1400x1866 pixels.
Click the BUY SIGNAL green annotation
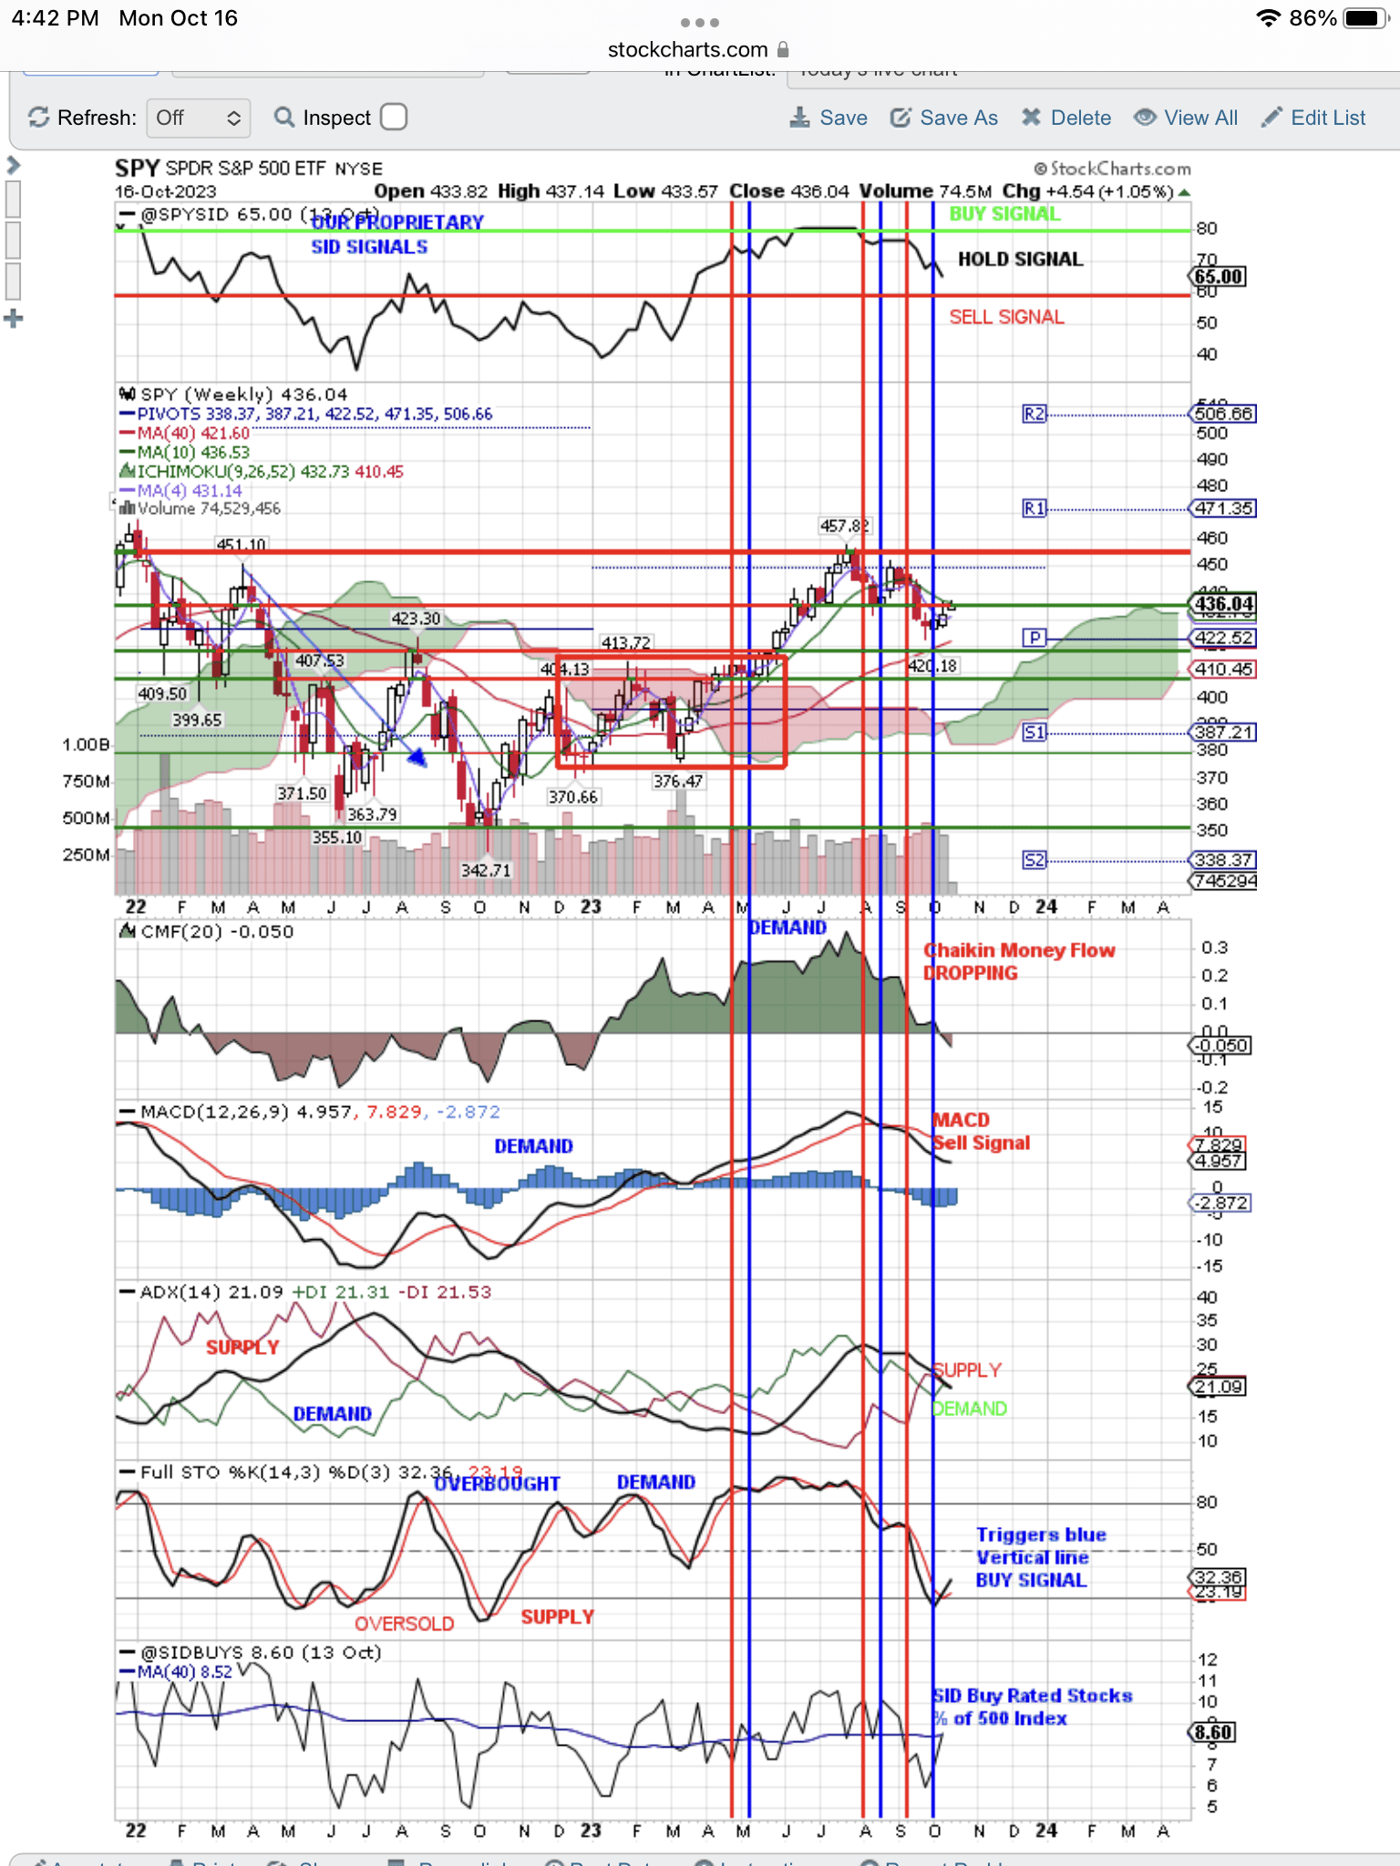[x=1004, y=214]
